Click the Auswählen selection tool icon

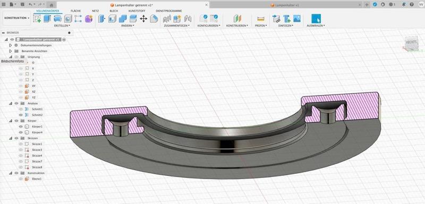316,19
